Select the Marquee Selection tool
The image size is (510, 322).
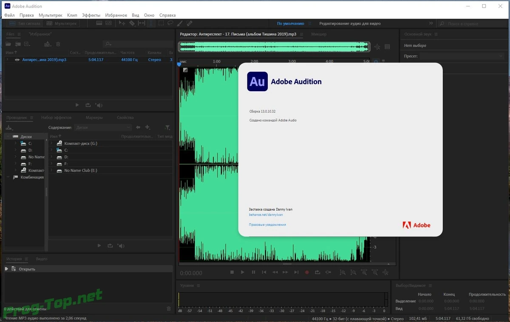click(161, 23)
